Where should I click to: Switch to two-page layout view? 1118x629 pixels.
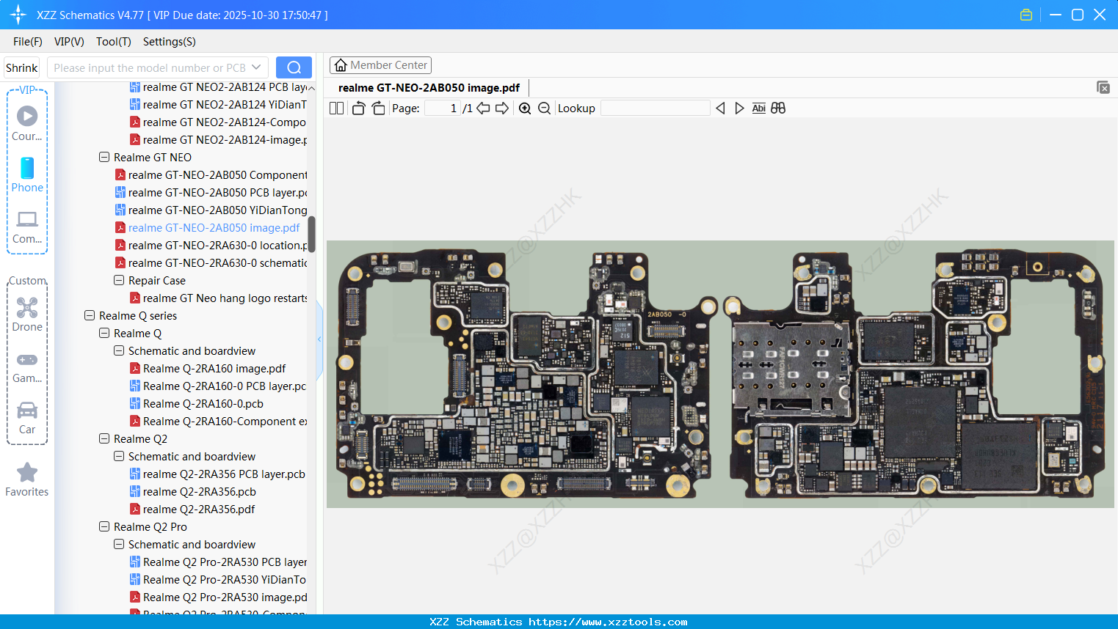point(336,108)
